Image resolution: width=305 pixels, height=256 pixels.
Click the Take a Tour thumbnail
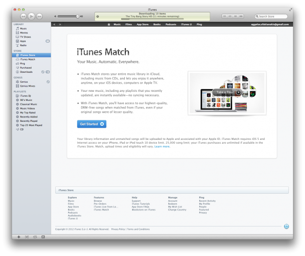[227, 93]
